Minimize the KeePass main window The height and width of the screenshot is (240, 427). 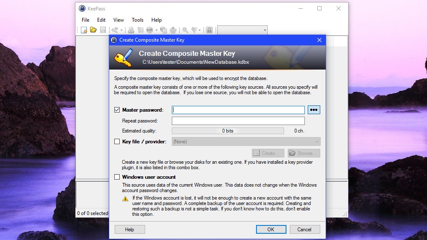[x=301, y=8]
